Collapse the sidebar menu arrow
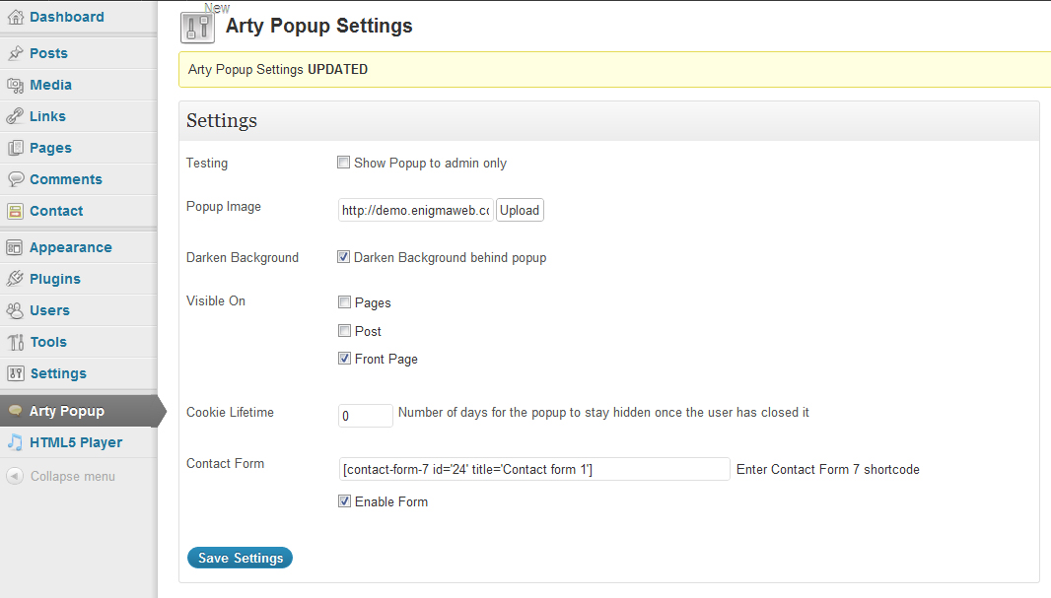The width and height of the screenshot is (1051, 598). (15, 476)
